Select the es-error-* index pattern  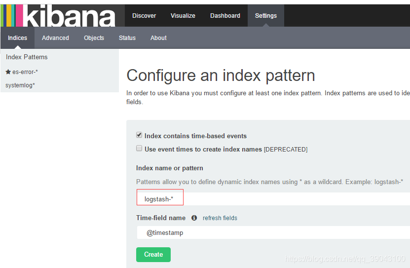pyautogui.click(x=25, y=72)
